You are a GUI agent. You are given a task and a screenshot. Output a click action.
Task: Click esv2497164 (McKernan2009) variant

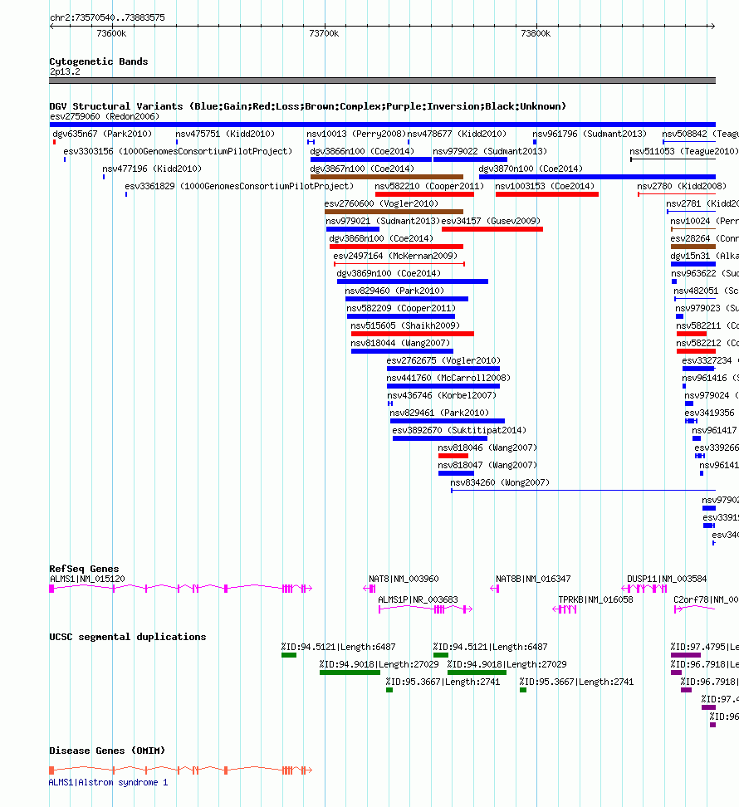click(x=399, y=264)
